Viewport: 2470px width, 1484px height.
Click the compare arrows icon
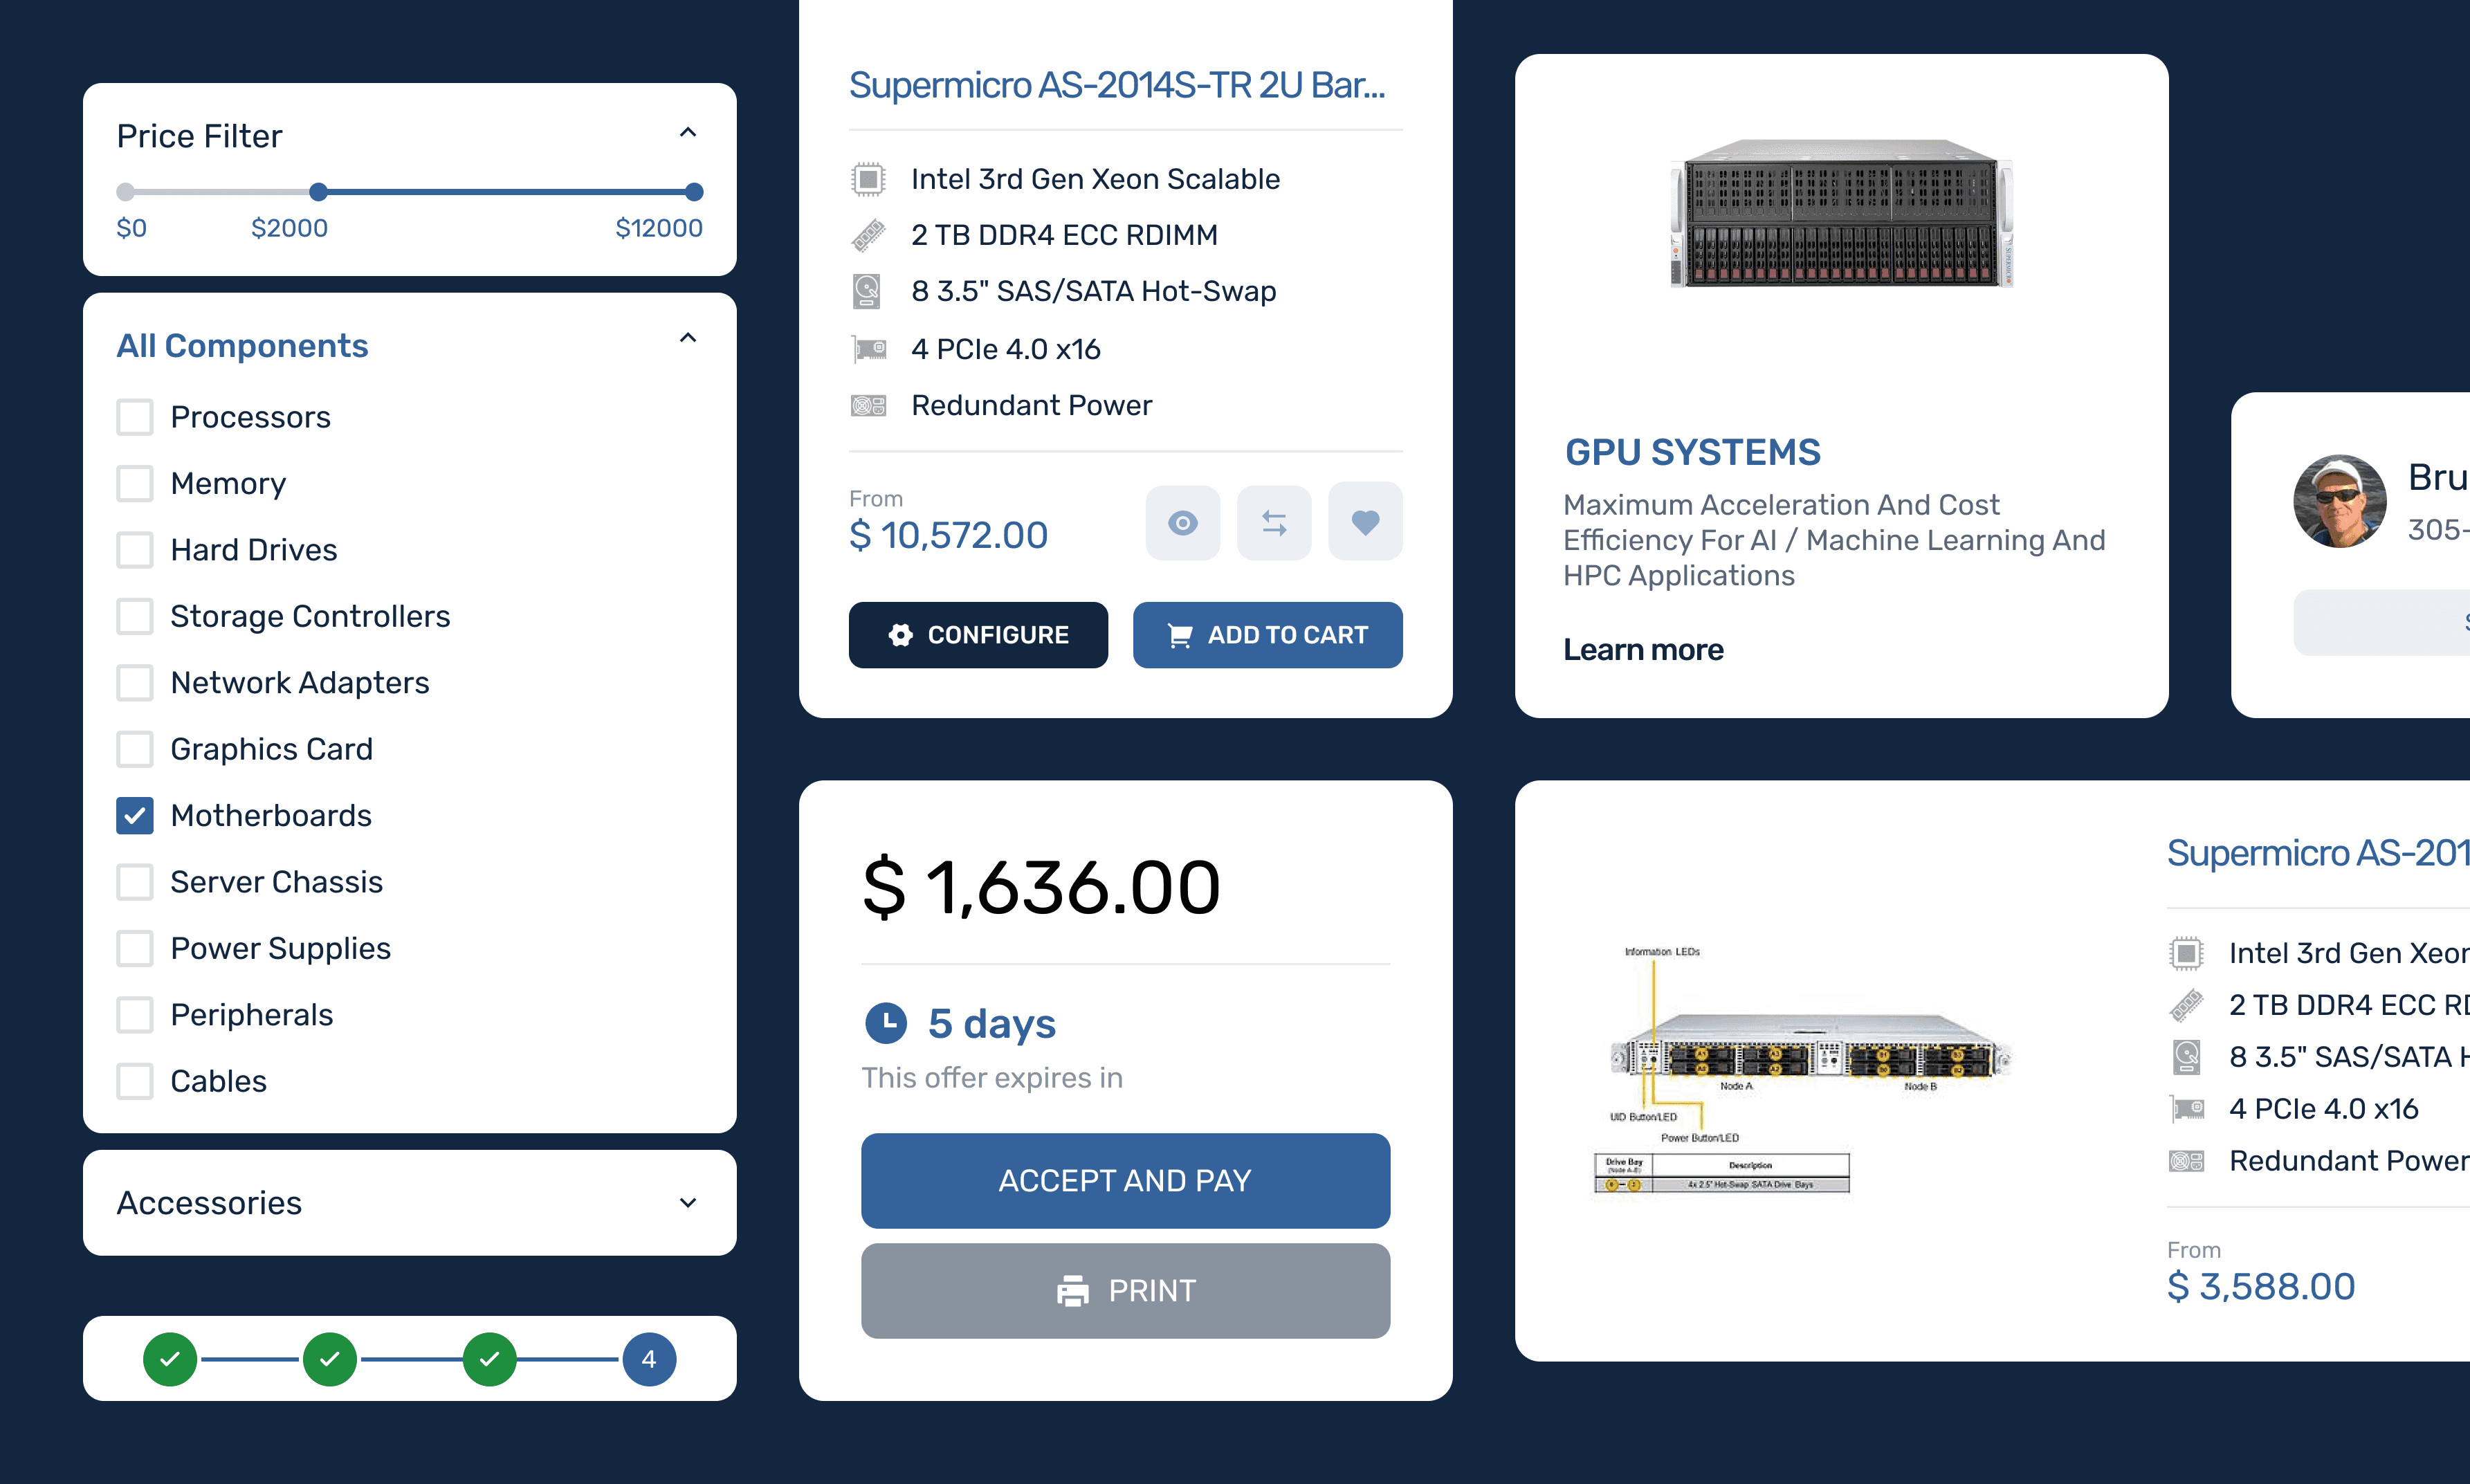point(1274,523)
